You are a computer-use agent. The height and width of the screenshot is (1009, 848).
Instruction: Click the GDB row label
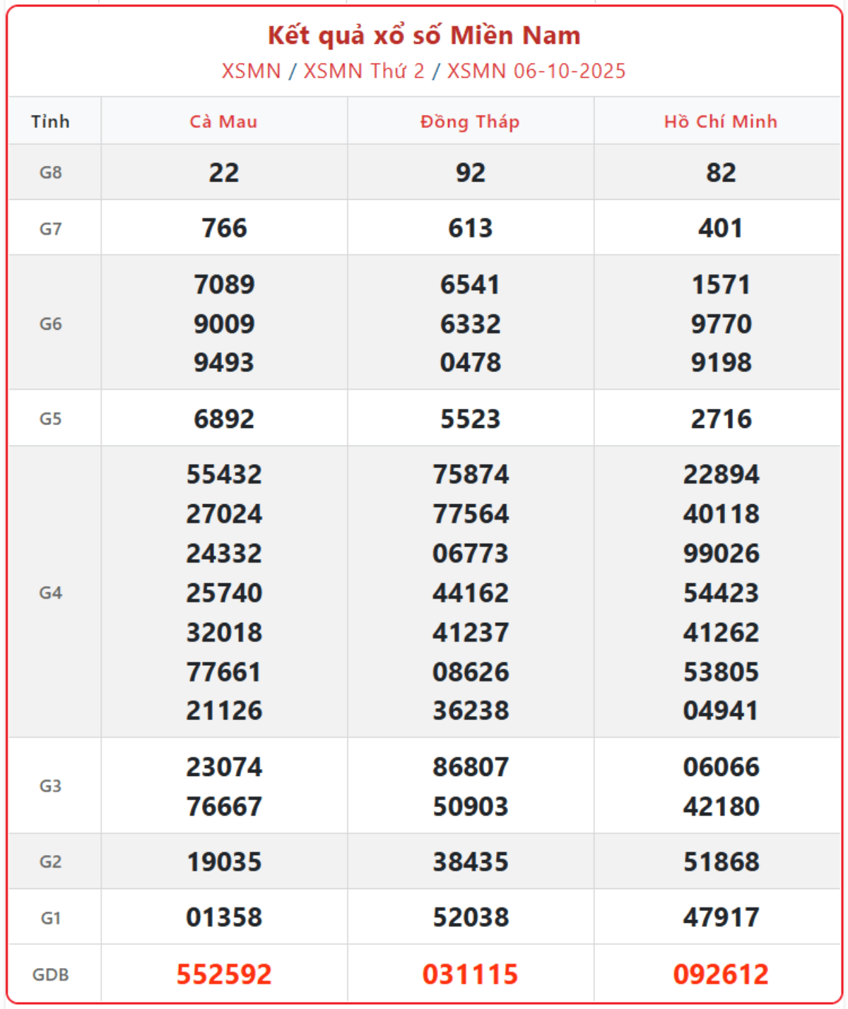pos(51,974)
